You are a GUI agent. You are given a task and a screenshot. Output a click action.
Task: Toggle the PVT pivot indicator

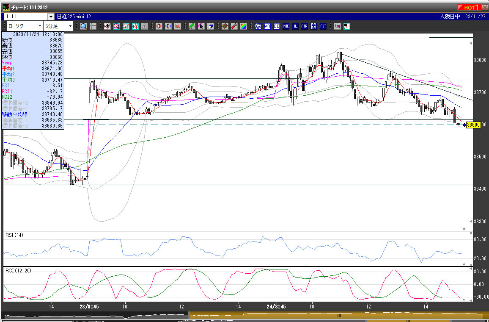point(323,26)
